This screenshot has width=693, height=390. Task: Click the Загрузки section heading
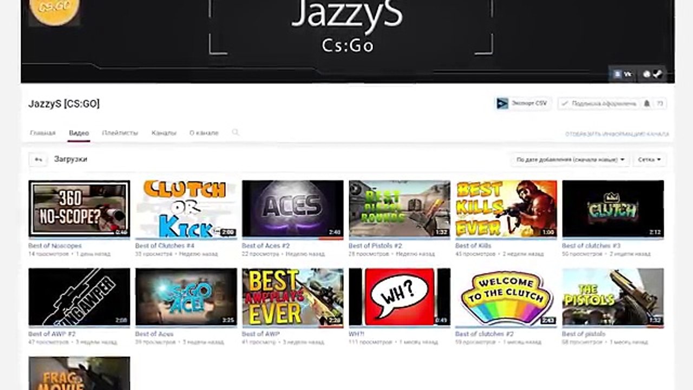70,159
